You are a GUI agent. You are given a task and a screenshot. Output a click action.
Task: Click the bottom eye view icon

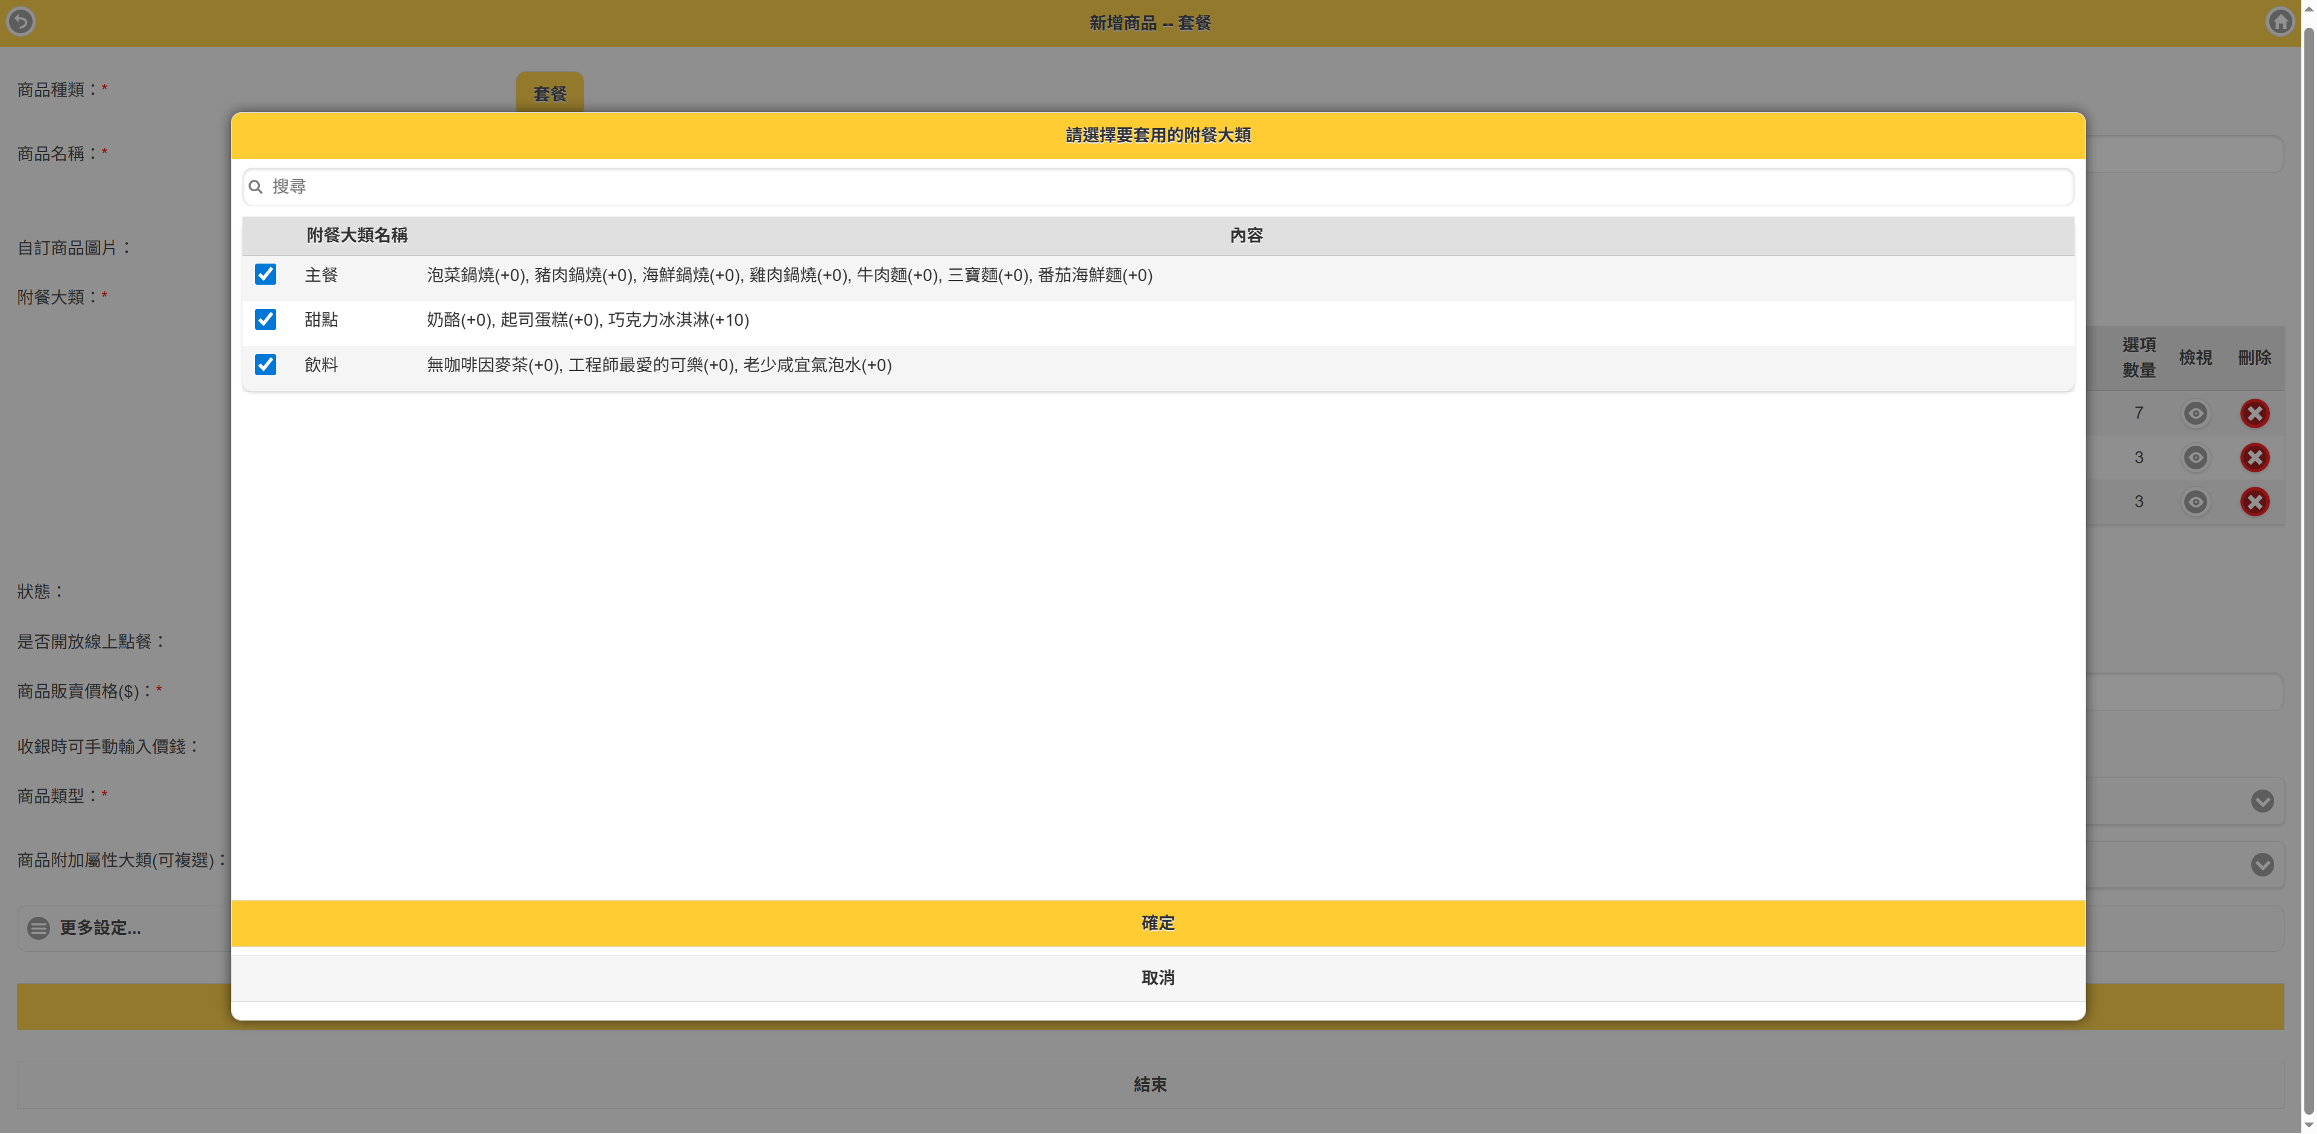tap(2195, 502)
